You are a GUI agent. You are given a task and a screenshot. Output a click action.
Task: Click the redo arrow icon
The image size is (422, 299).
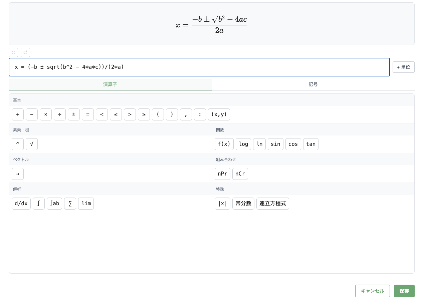click(x=25, y=52)
